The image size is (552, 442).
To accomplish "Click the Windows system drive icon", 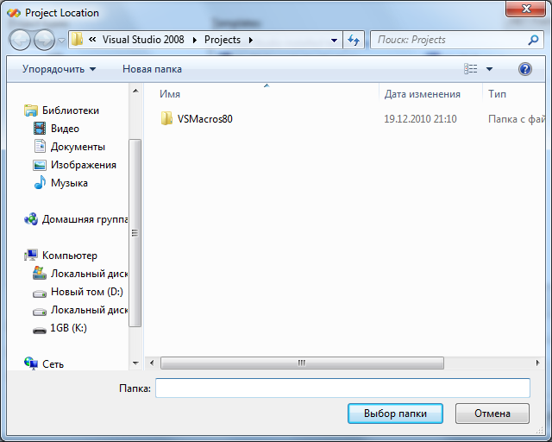I will [x=40, y=273].
